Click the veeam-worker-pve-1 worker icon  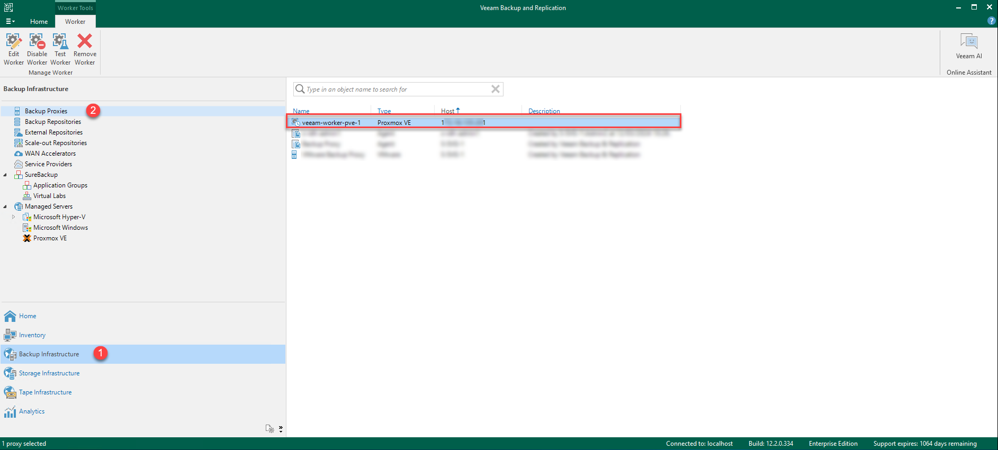click(296, 122)
